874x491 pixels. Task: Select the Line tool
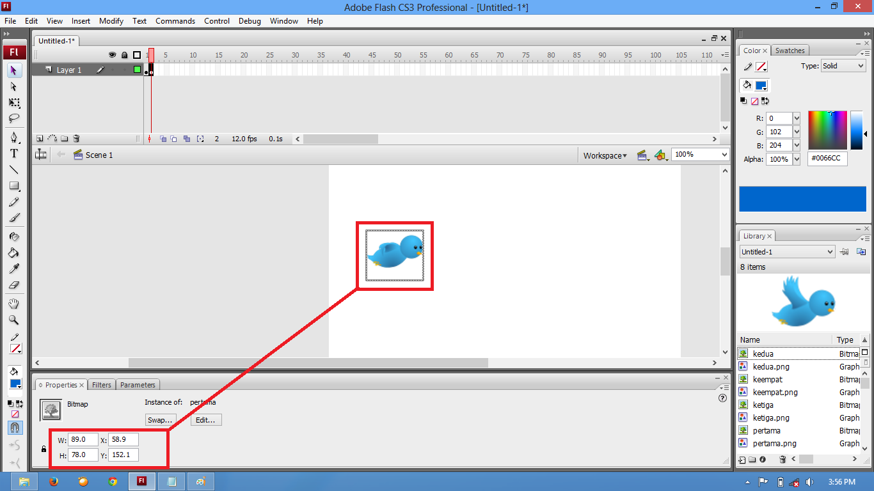[14, 169]
